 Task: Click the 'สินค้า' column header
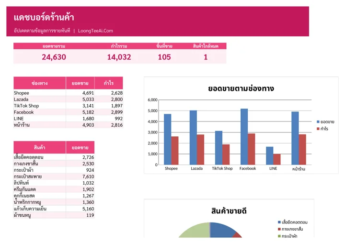click(x=40, y=147)
